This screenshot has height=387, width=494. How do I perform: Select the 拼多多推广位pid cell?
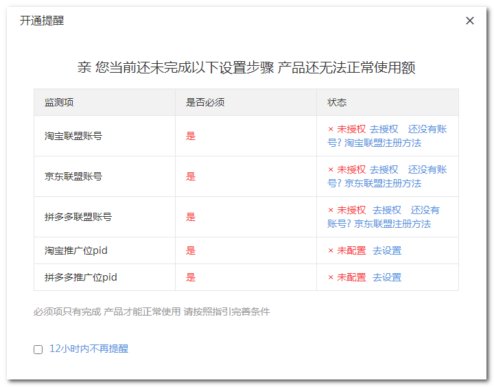point(104,278)
